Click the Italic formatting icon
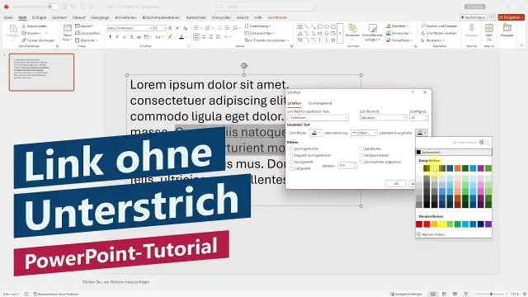Screen dimensions: 528x297 tap(117, 37)
